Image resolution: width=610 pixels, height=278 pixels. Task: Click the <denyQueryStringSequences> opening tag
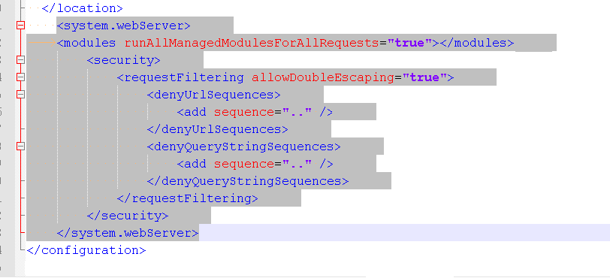243,147
